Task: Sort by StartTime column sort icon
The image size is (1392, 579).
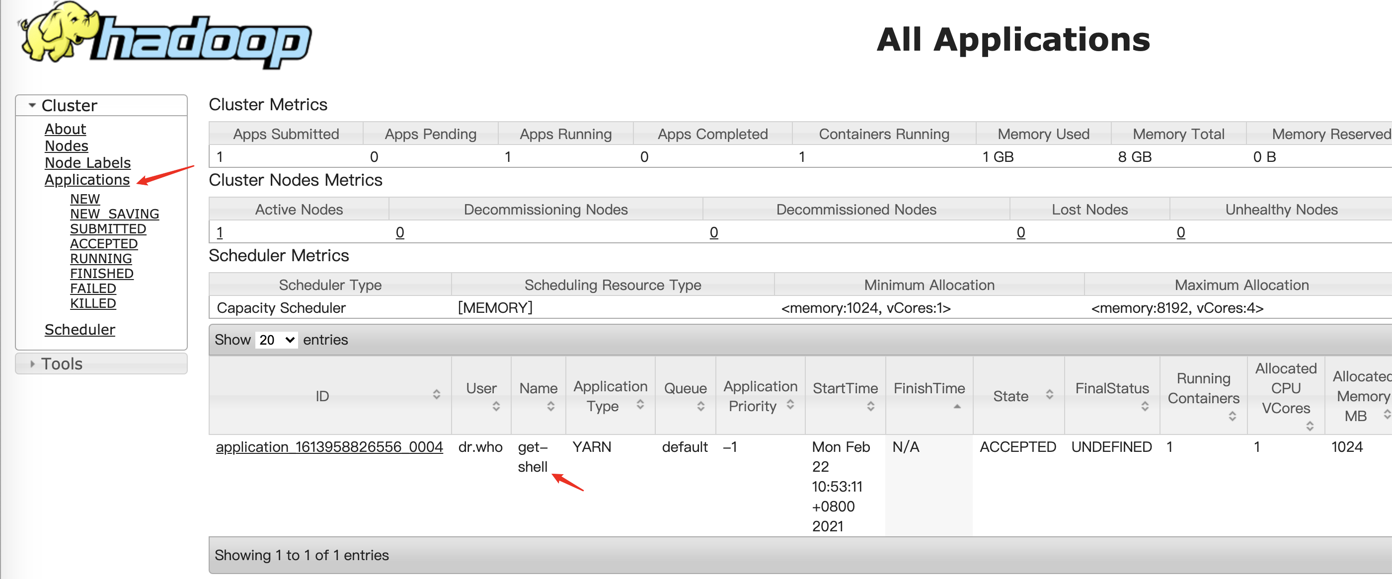Action: (870, 406)
